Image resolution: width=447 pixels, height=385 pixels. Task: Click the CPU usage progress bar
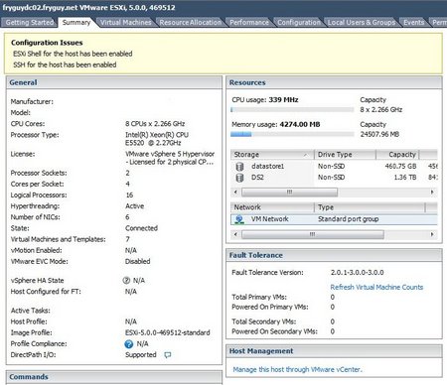click(292, 109)
